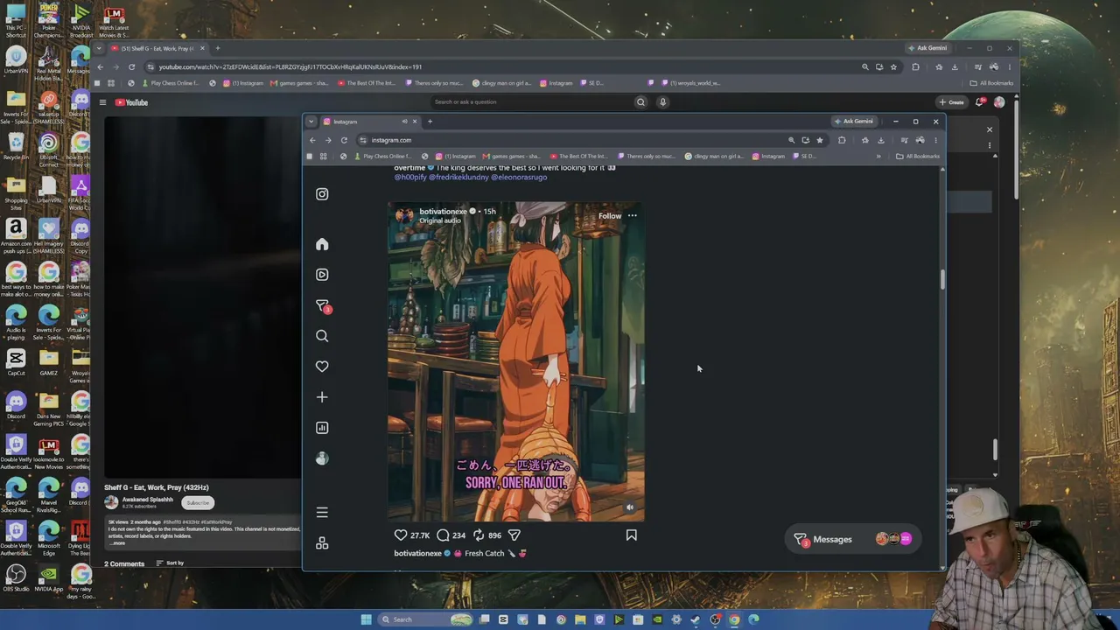Screen dimensions: 1120x630
Task: Bookmark the Instagram page with star
Action: click(820, 140)
